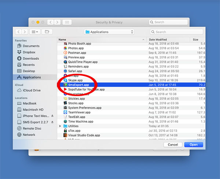
Task: Click date 'Jul 30, 2016 at 02:13'
Action: click(x=163, y=131)
